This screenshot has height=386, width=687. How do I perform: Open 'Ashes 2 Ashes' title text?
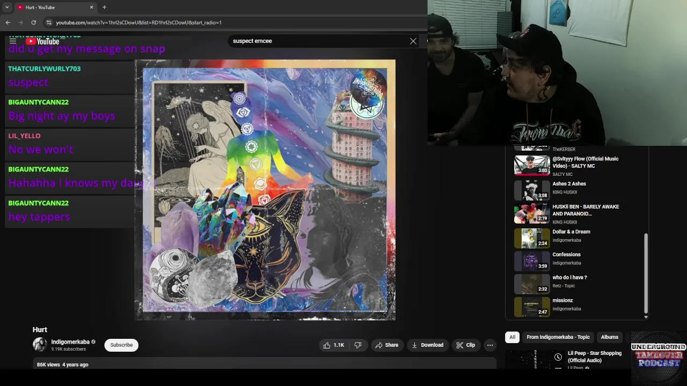point(569,184)
